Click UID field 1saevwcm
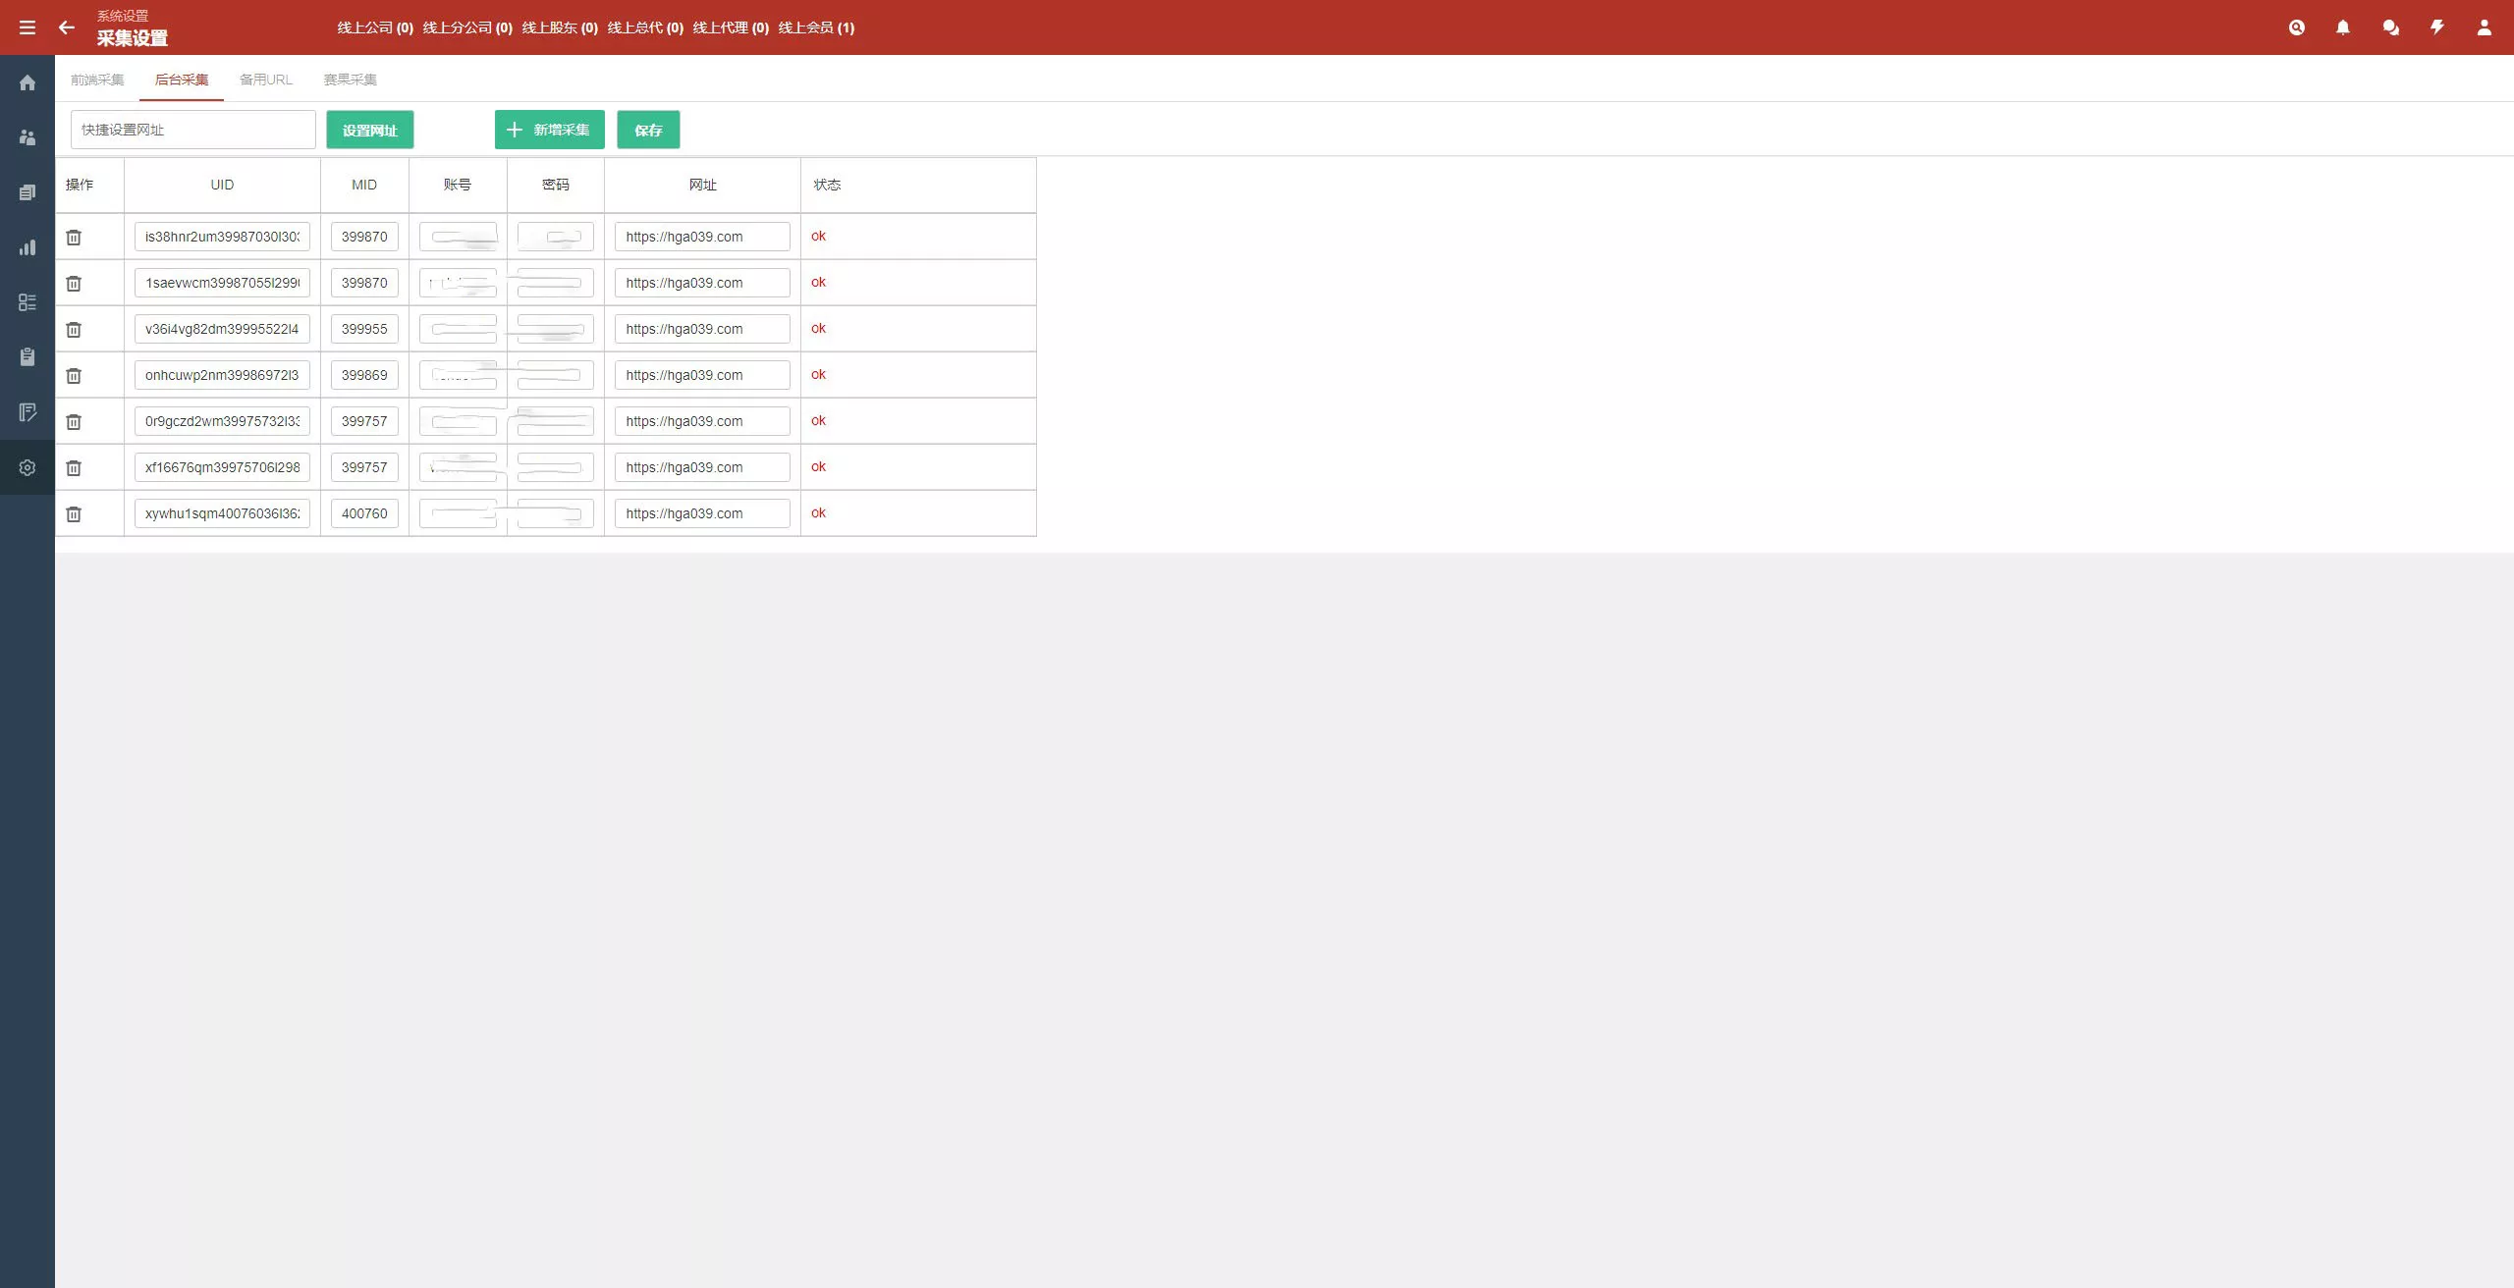The height and width of the screenshot is (1288, 2514). click(x=222, y=283)
